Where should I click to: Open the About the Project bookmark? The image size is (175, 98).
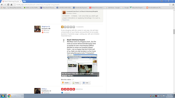pos(137,8)
